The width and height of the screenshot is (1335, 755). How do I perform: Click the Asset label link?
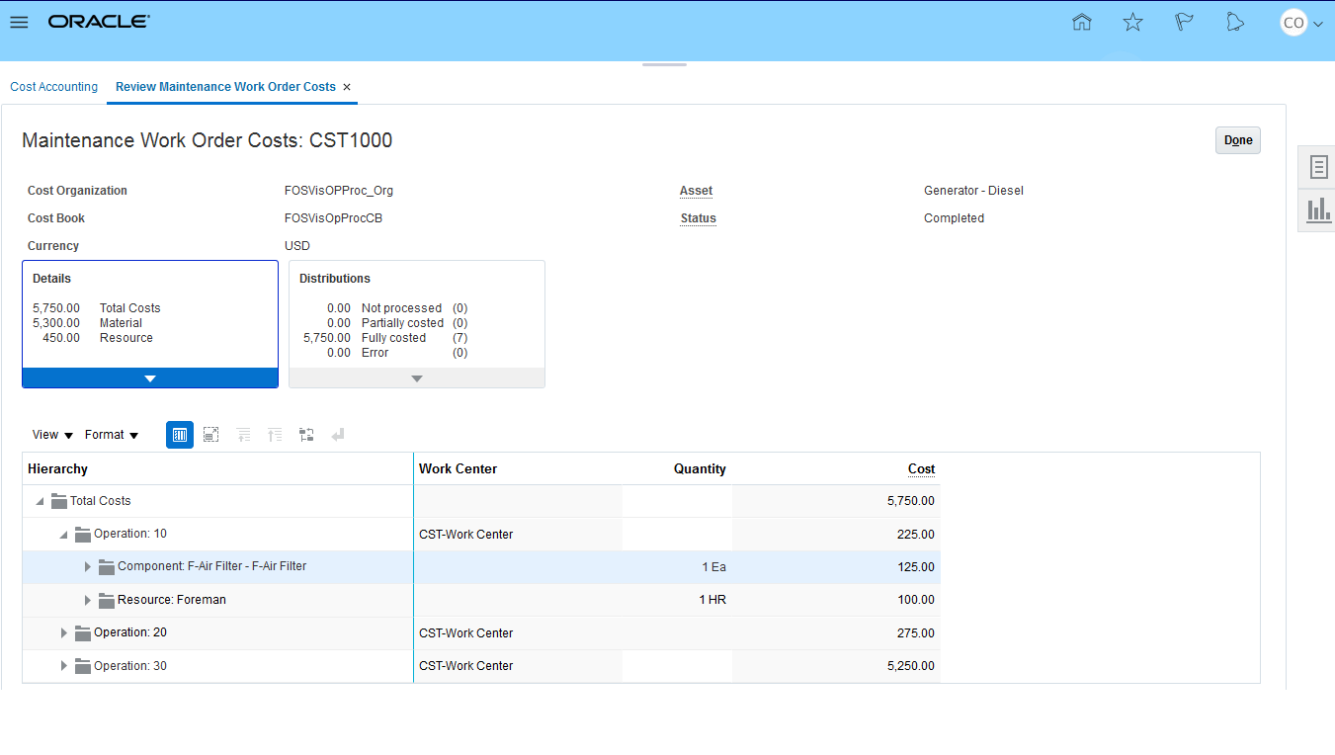696,191
